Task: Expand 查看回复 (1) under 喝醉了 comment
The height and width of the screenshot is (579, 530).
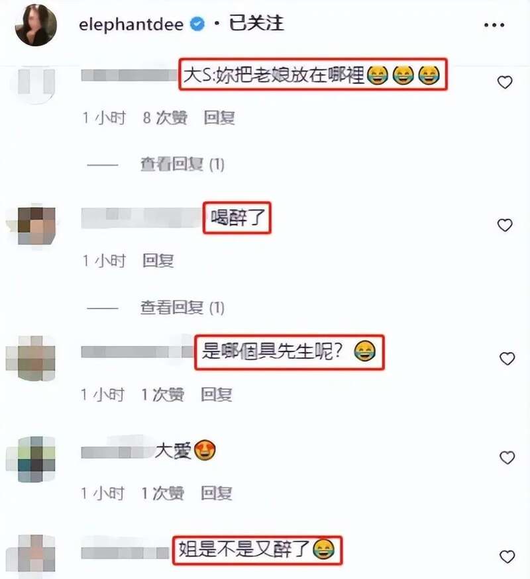Action: [182, 307]
